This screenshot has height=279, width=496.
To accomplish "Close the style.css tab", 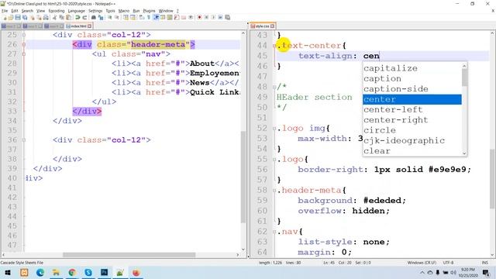I will (272, 26).
